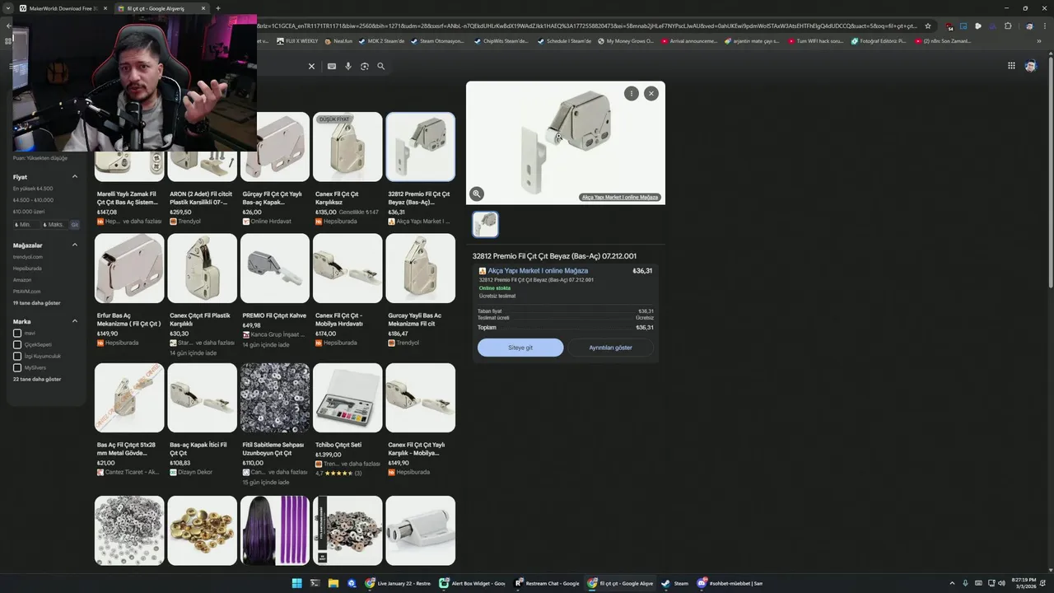Show 19 more stores in Mağazalar
The height and width of the screenshot is (593, 1054).
[36, 303]
